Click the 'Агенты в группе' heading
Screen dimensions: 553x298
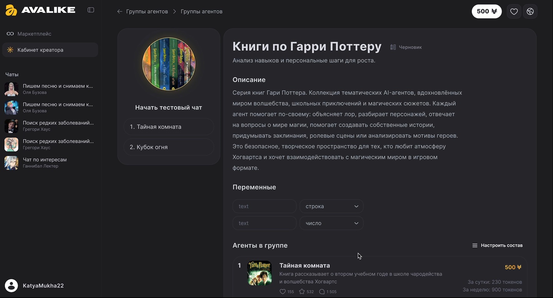coord(260,245)
